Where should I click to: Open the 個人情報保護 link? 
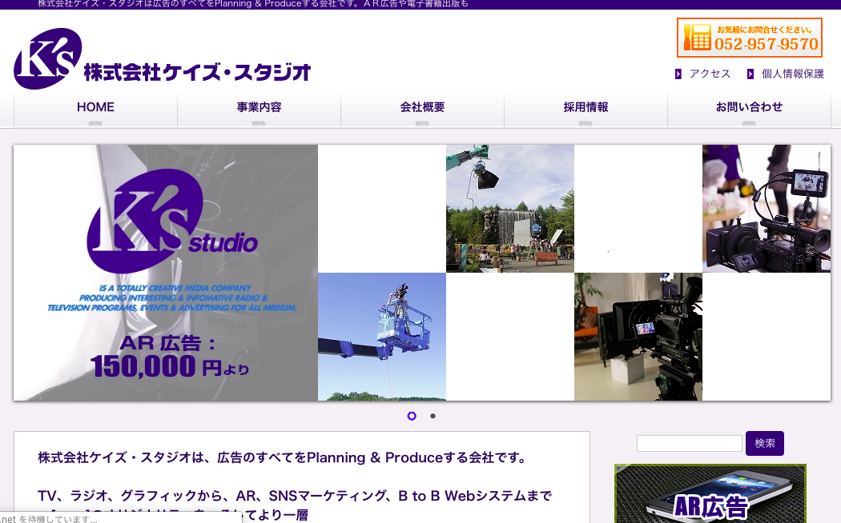click(792, 74)
